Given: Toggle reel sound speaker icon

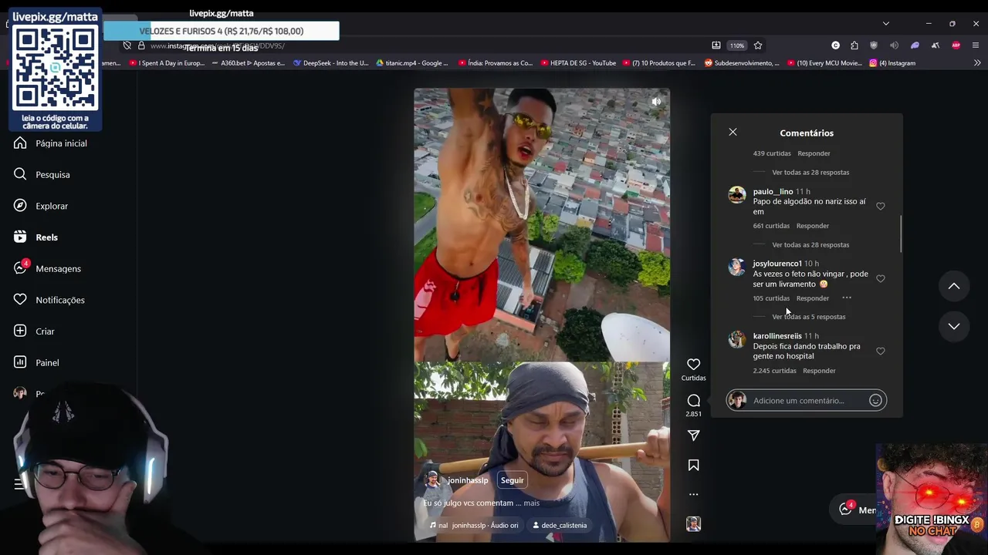Looking at the screenshot, I should click(656, 101).
